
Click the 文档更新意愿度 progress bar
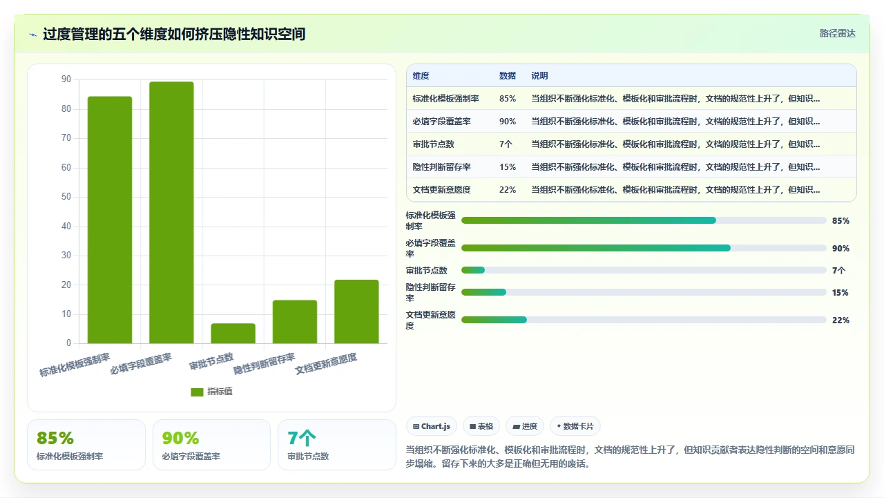click(x=644, y=320)
